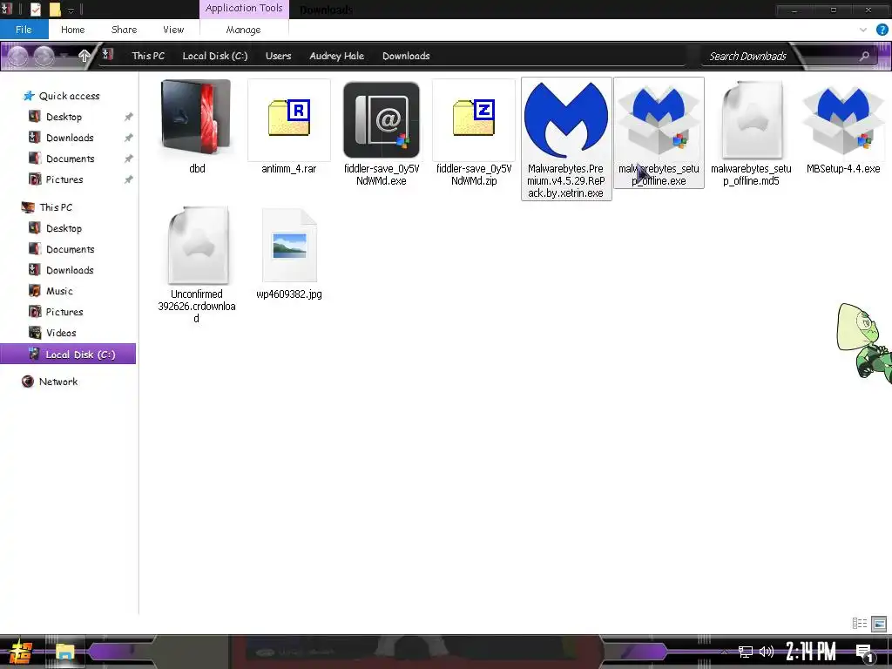Image resolution: width=892 pixels, height=669 pixels.
Task: Switch to the Home ribbon tab
Action: (73, 30)
